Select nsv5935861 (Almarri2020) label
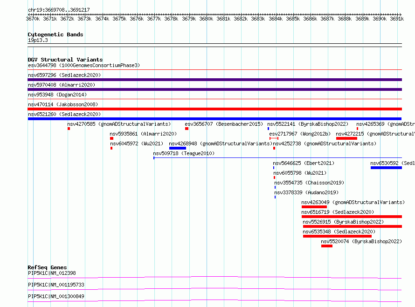This screenshot has height=307, width=415. (143, 134)
